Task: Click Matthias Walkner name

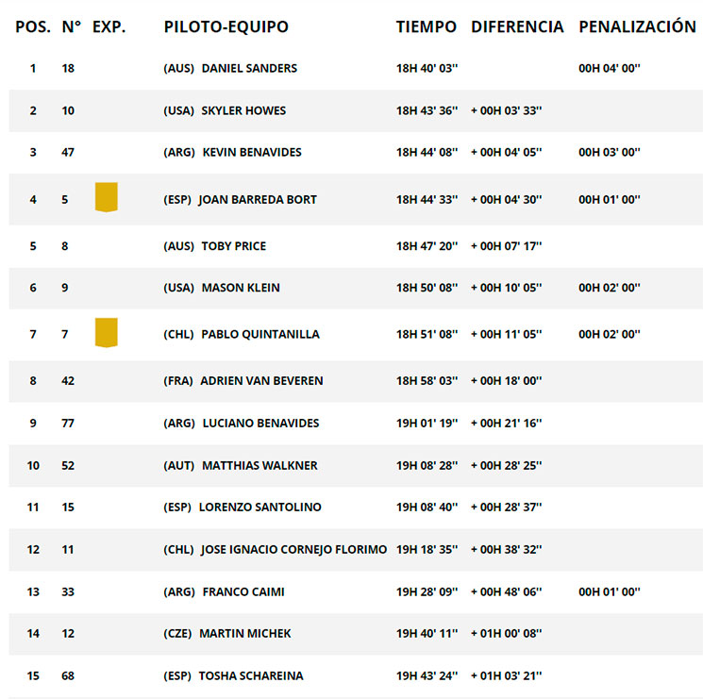Action: coord(259,466)
